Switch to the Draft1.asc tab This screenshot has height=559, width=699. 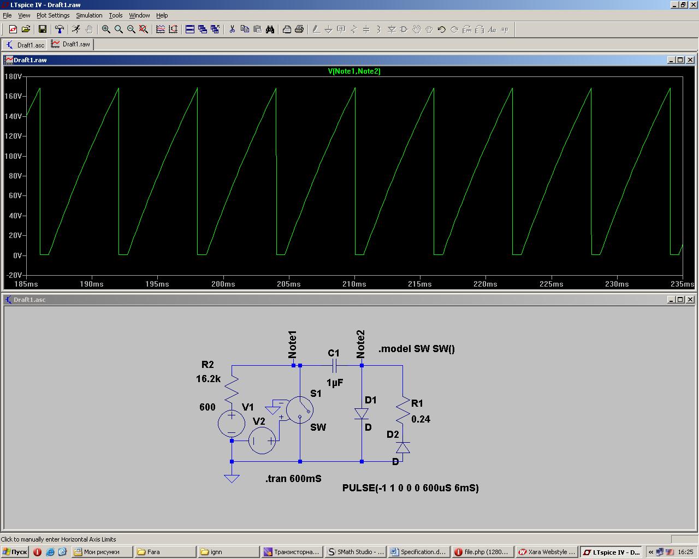click(x=25, y=45)
